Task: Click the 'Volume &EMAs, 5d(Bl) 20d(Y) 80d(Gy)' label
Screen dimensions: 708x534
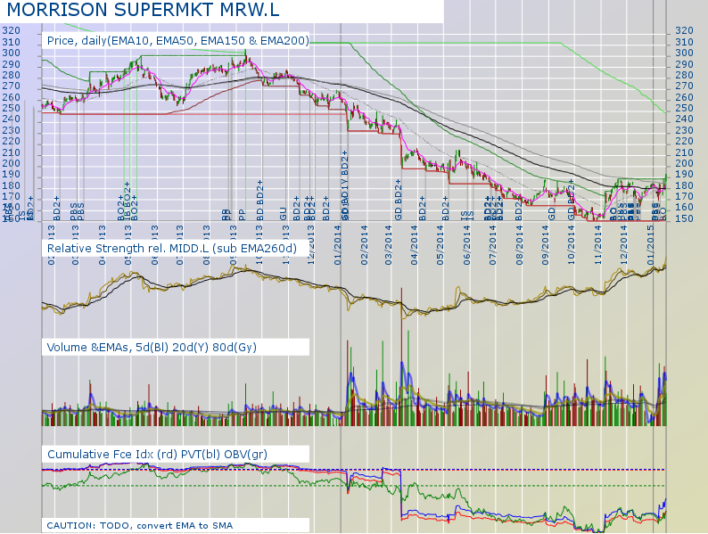Action: click(152, 347)
